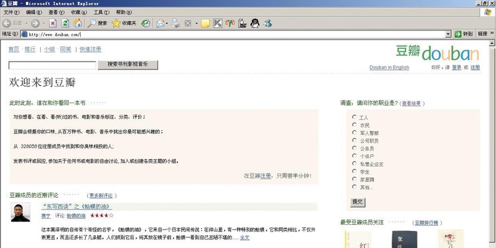Open the dropdown arrow after the size icon
Screen dimensions: 496x248
[196, 23]
